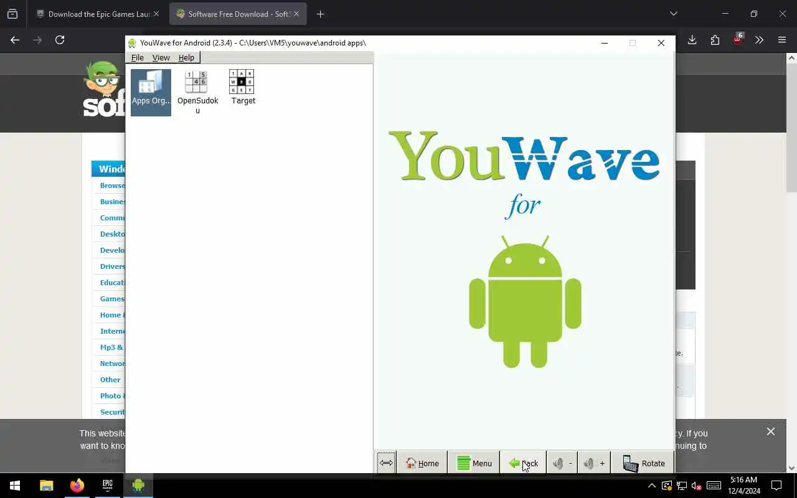This screenshot has width=797, height=498.
Task: Open the browser downloads panel
Action: (692, 40)
